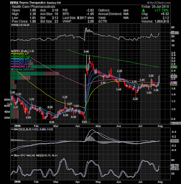Click the 1.69 low annotation in June
Screen dimensions: 181x184
click(119, 89)
